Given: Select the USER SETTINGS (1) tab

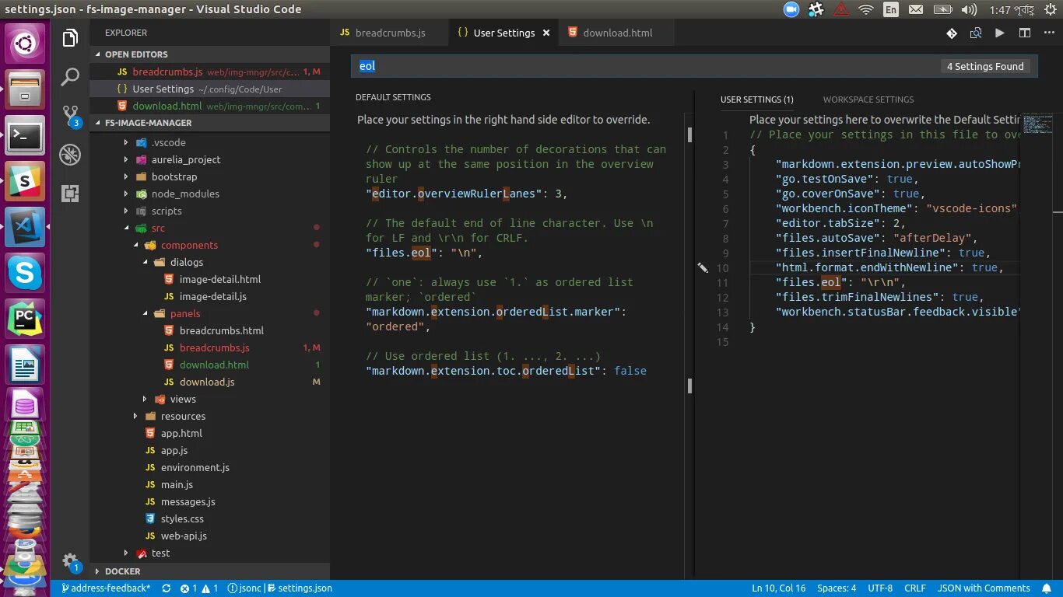Looking at the screenshot, I should pos(757,99).
